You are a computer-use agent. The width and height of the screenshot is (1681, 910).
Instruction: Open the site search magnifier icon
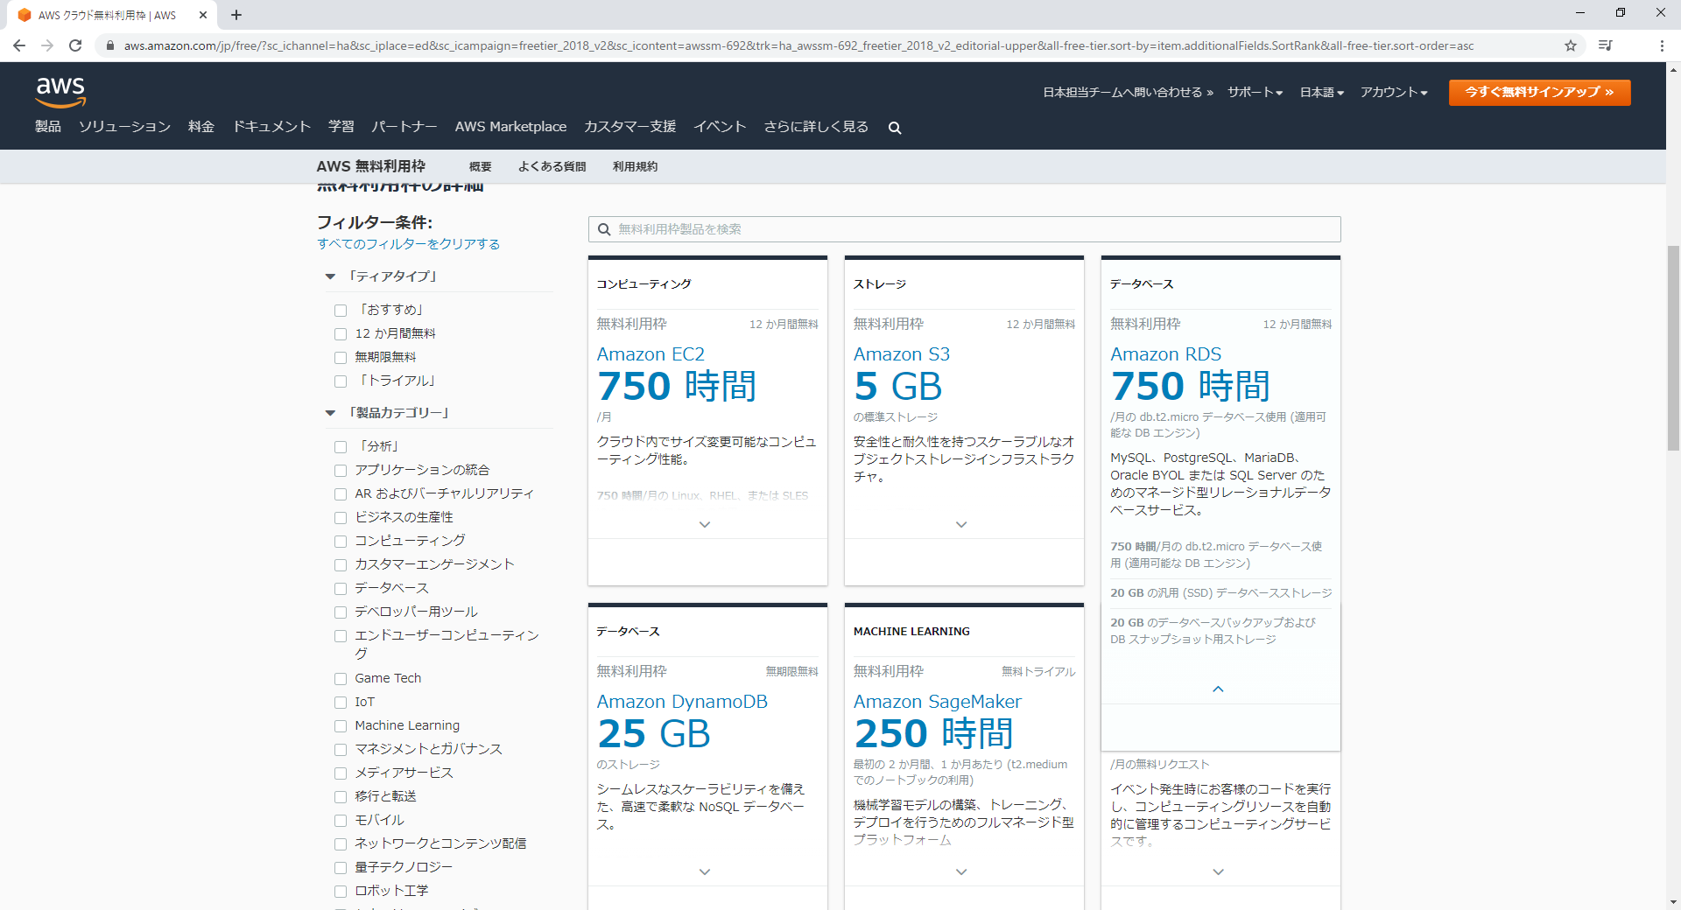895,128
